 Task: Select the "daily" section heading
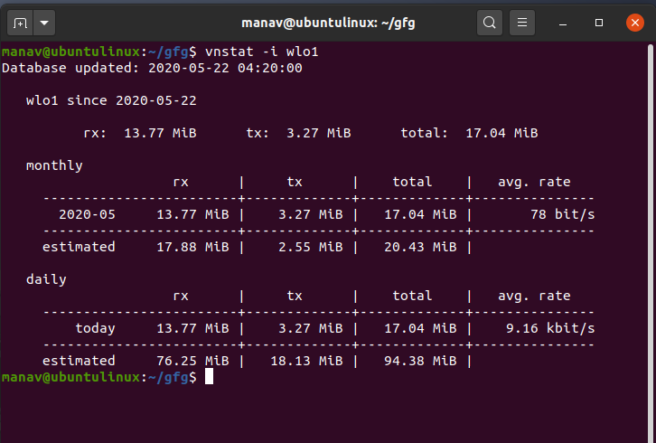coord(46,279)
